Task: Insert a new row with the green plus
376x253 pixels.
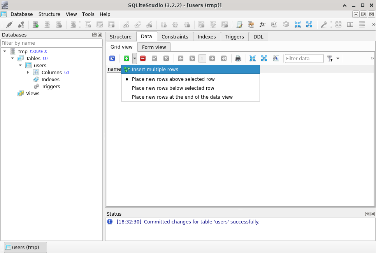Action: [127, 58]
